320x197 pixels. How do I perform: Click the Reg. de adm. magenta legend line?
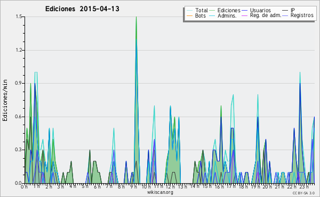(244, 15)
